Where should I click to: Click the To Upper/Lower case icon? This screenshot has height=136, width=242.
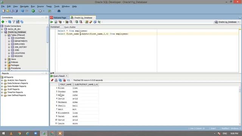(x=99, y=22)
